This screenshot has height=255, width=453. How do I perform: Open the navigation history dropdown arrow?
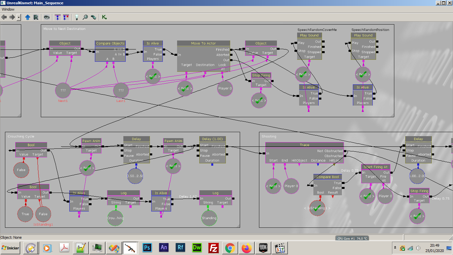[19, 17]
